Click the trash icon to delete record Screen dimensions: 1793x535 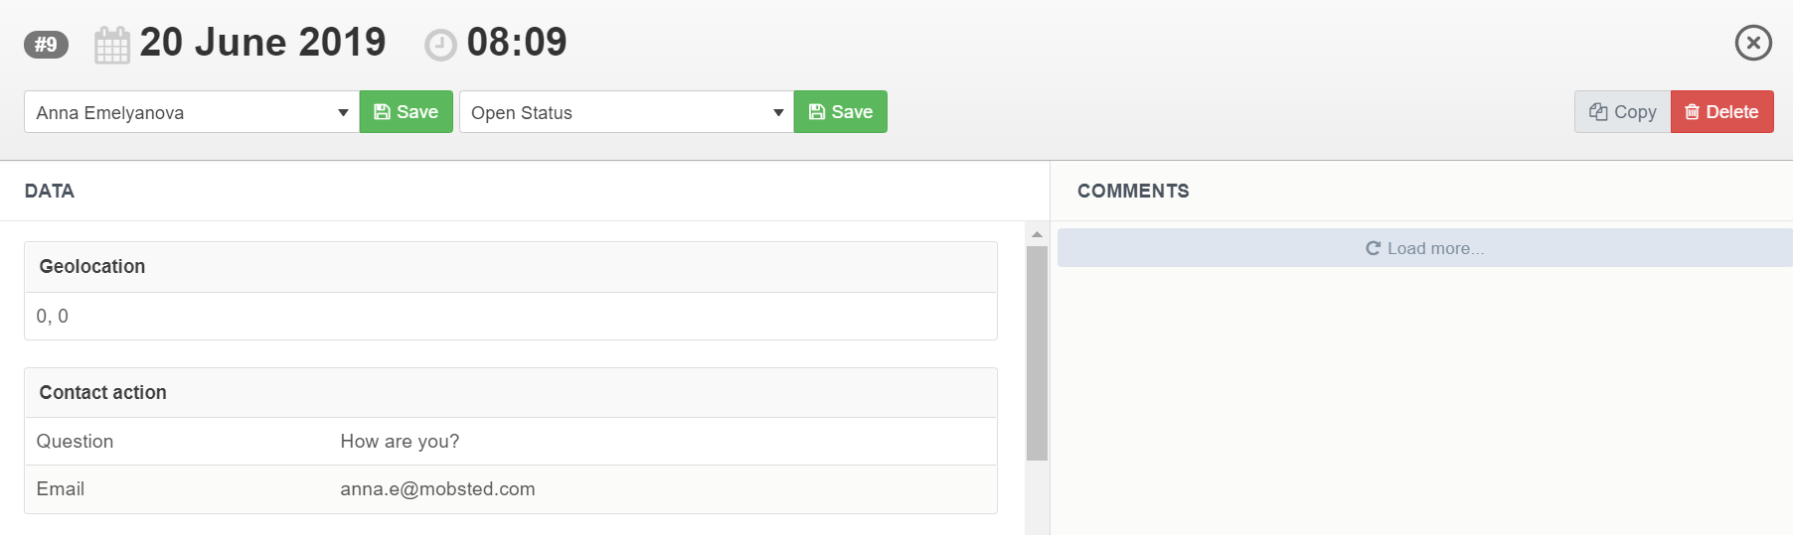click(x=1692, y=112)
